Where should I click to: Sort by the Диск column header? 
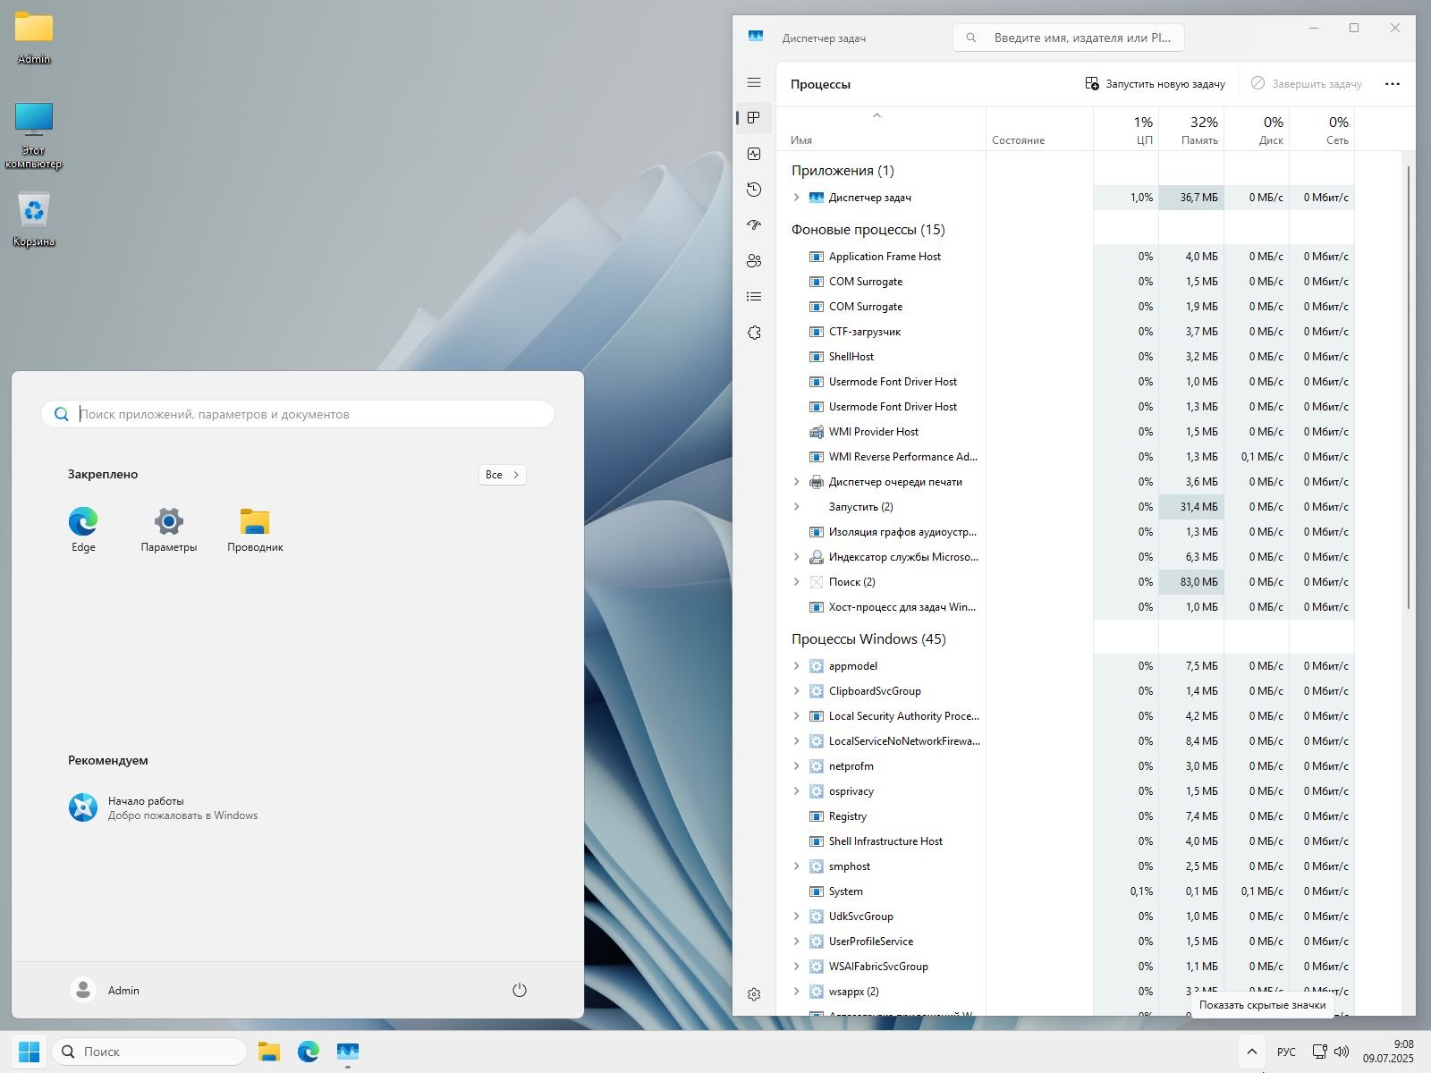pos(1257,130)
